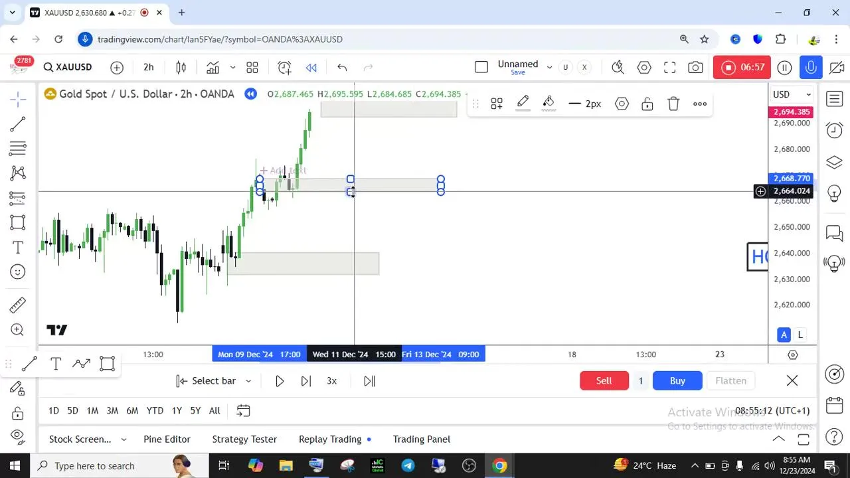The width and height of the screenshot is (850, 478).
Task: Open the Trading Panel tab
Action: coord(421,439)
